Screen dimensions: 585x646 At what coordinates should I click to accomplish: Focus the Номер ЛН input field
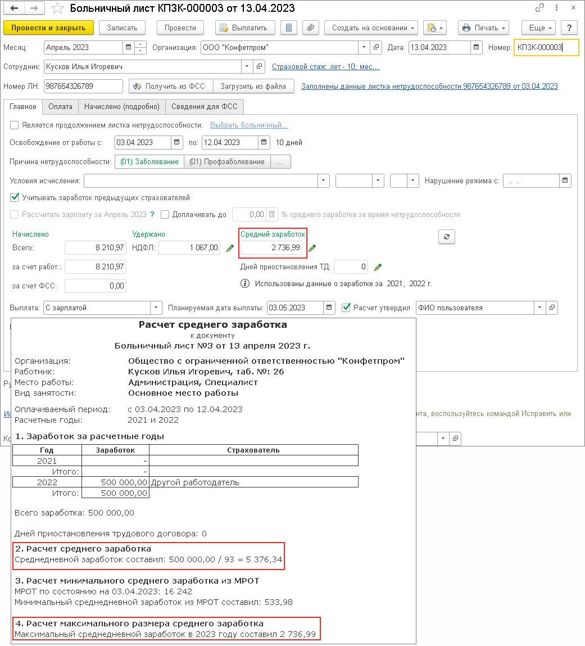point(83,86)
